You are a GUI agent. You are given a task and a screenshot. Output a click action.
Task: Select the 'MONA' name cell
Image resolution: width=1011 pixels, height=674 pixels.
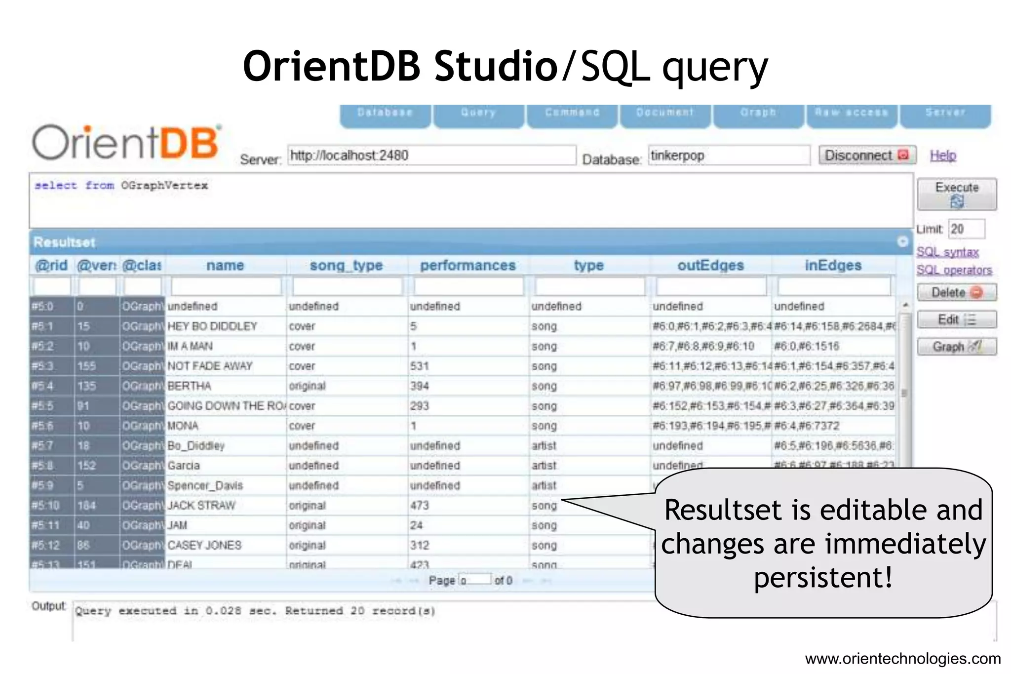pyautogui.click(x=226, y=426)
